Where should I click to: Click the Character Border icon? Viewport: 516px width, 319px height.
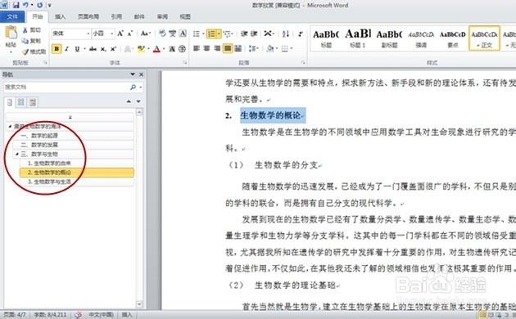point(183,34)
